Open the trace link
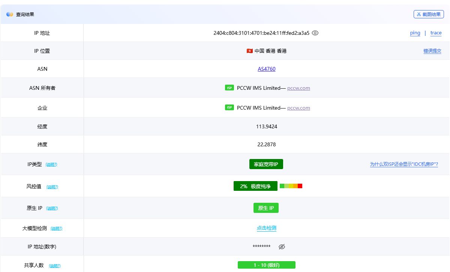The height and width of the screenshot is (272, 450). [x=436, y=33]
